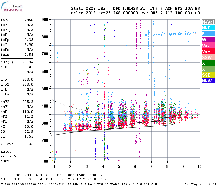
Task: Click the 1 MHz x-axis label
Action: (x=54, y=166)
